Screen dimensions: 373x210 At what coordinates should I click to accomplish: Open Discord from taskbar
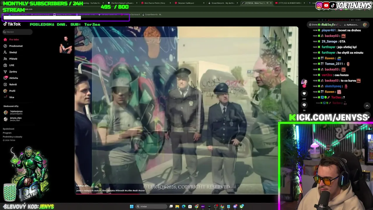tap(235, 206)
